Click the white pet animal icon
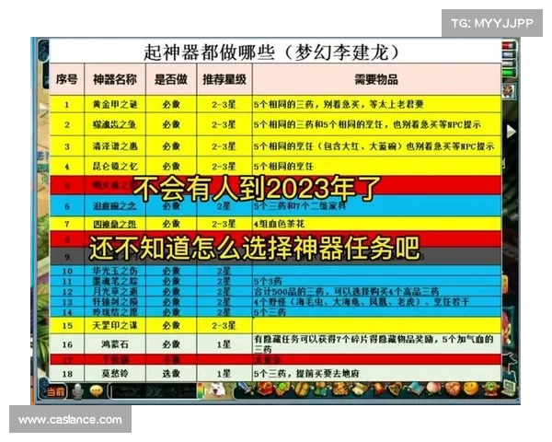This screenshot has height=442, width=552. 217,390
